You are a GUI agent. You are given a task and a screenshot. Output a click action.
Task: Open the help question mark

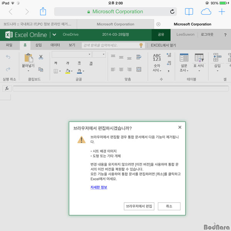(225, 35)
